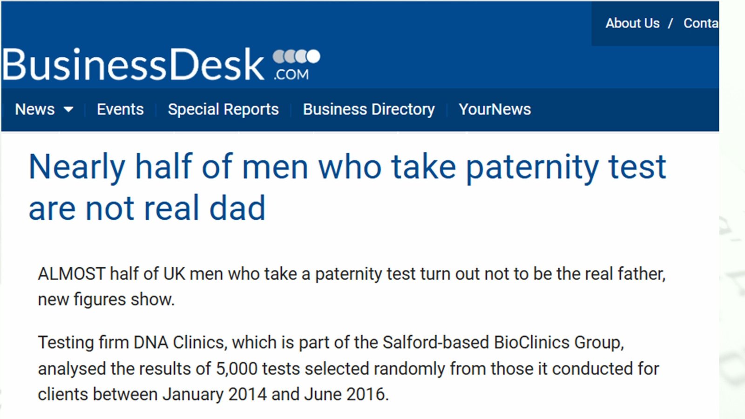Expand the News dropdown arrow
This screenshot has height=419, width=745.
point(68,110)
